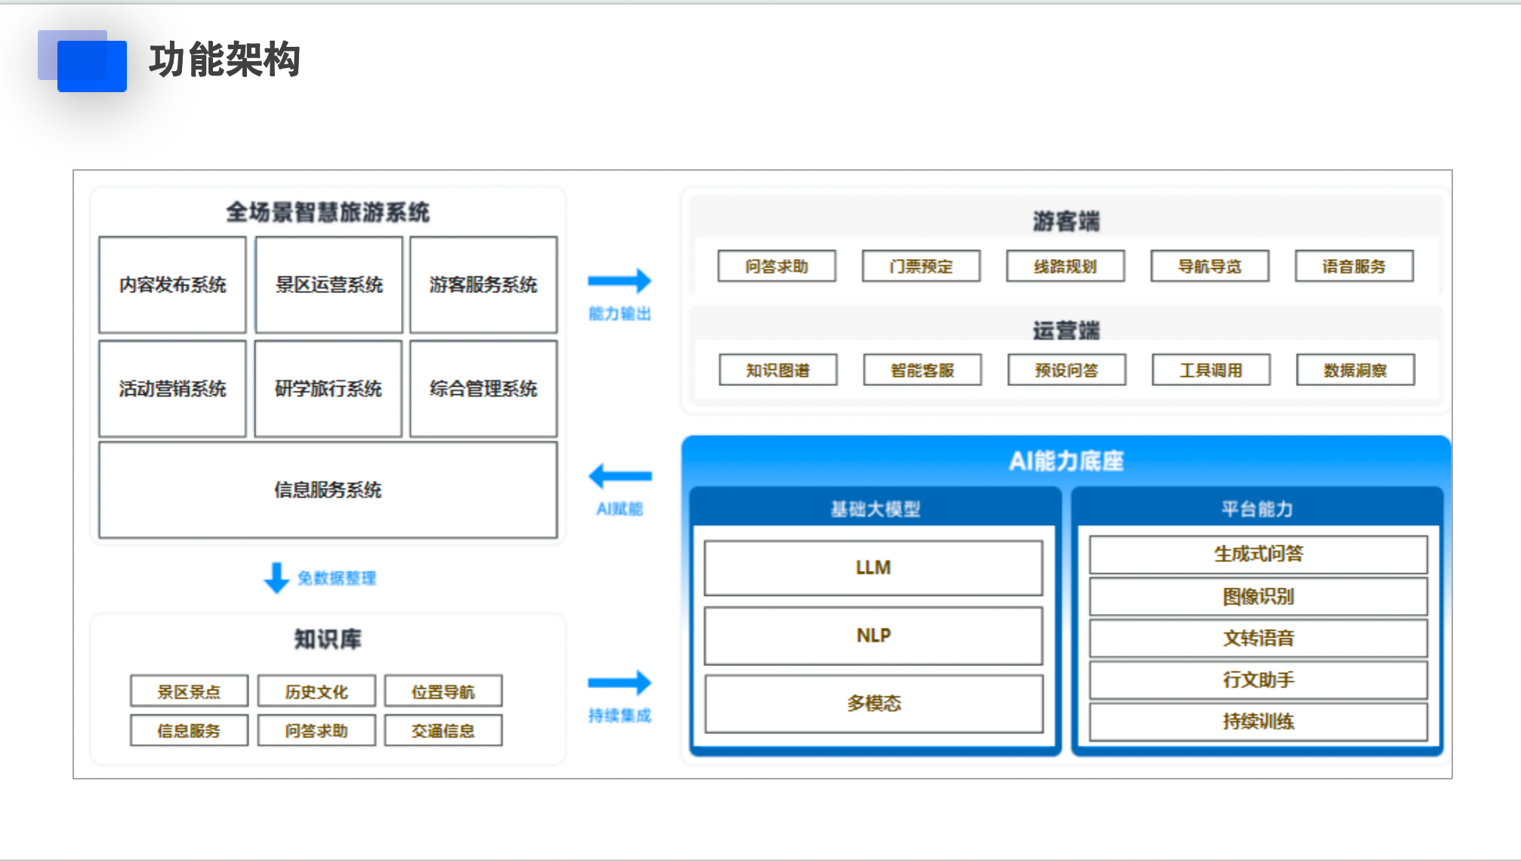Click the 内容发布系统 box
The height and width of the screenshot is (861, 1521).
[172, 285]
